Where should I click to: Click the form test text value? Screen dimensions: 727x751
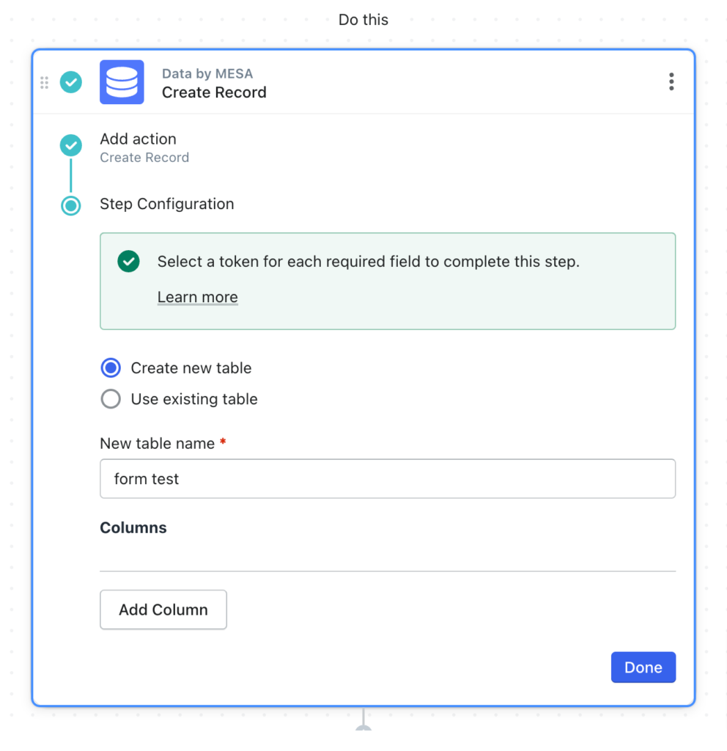click(x=146, y=478)
